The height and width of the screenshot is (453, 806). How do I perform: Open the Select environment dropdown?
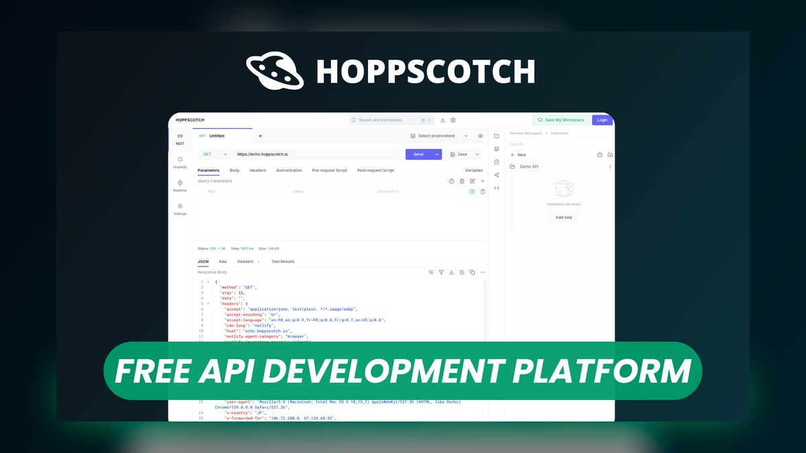coord(440,136)
